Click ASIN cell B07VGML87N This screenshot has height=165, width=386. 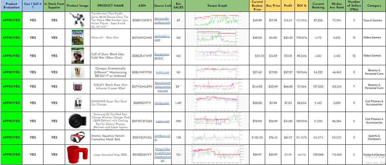click(142, 87)
